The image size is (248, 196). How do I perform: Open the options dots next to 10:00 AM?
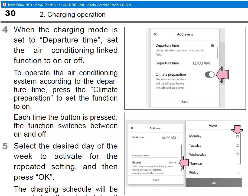tap(178, 138)
